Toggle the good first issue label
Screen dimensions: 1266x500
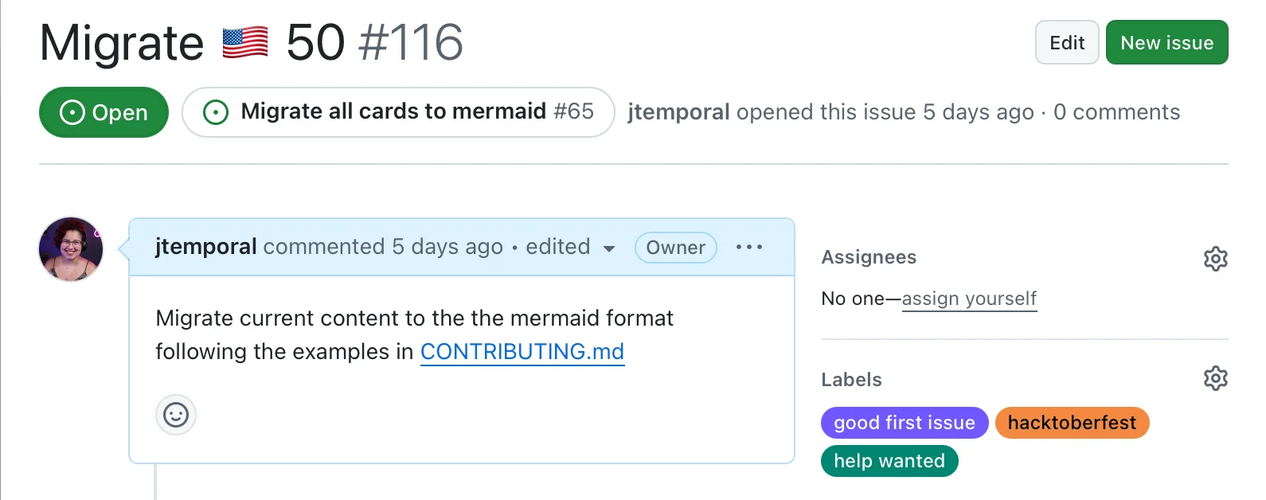[904, 423]
